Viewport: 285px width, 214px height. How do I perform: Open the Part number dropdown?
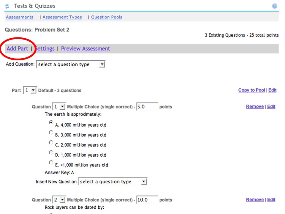30,90
